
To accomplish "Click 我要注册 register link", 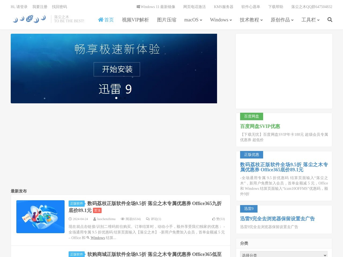I will (40, 7).
